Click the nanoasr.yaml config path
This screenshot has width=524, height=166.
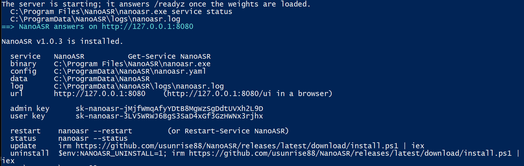click(x=130, y=71)
